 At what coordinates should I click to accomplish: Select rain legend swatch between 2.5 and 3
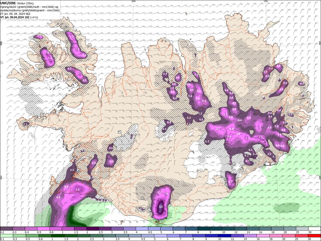click(96, 236)
